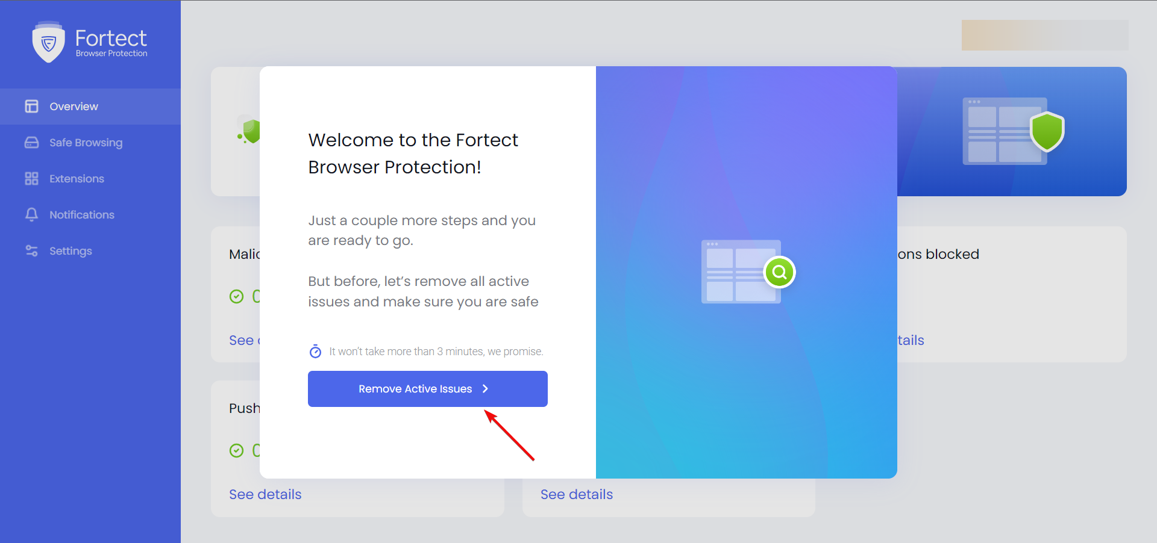Click See details link in bottom middle card
The width and height of the screenshot is (1157, 543).
click(577, 494)
